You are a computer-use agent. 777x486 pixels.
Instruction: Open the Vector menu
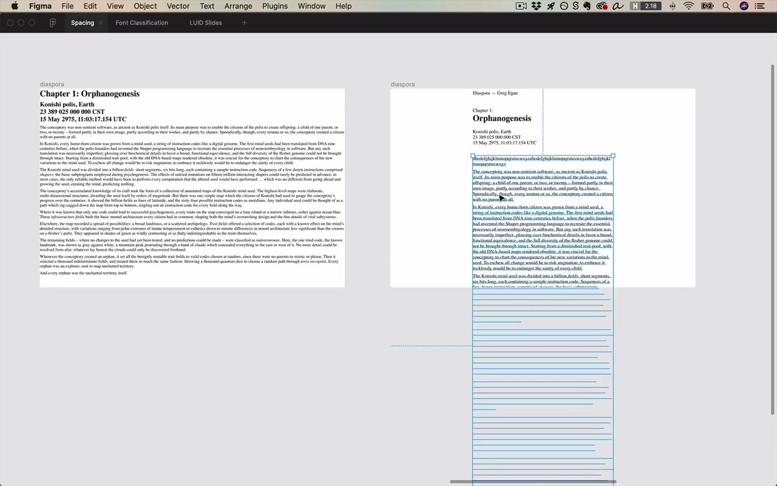178,6
